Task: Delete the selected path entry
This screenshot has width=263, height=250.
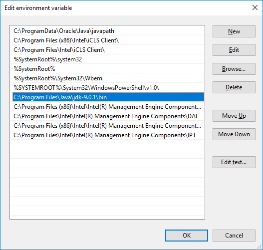Action: 234,87
